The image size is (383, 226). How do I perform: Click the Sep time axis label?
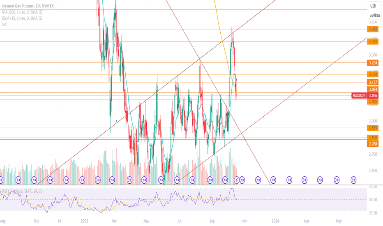[212, 221]
